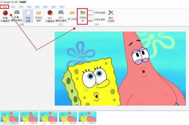The image size is (189, 125).
Task: Start a new screen recording (新建屏幕录制)
Action: coord(5,16)
